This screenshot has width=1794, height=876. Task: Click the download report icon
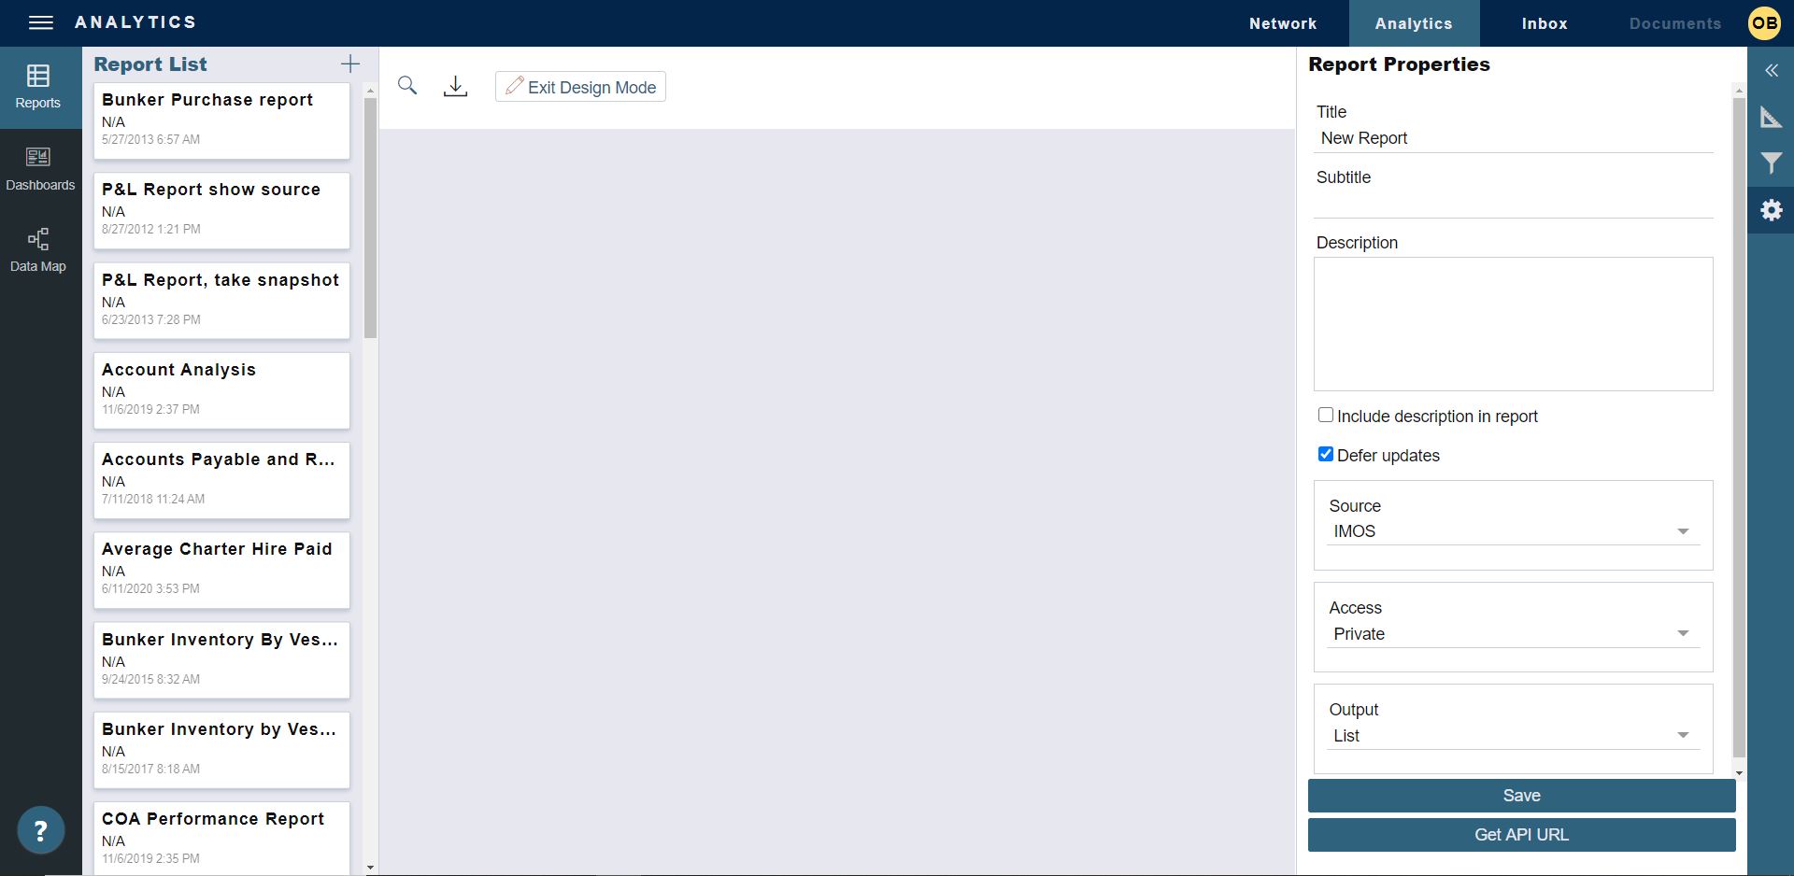[455, 85]
